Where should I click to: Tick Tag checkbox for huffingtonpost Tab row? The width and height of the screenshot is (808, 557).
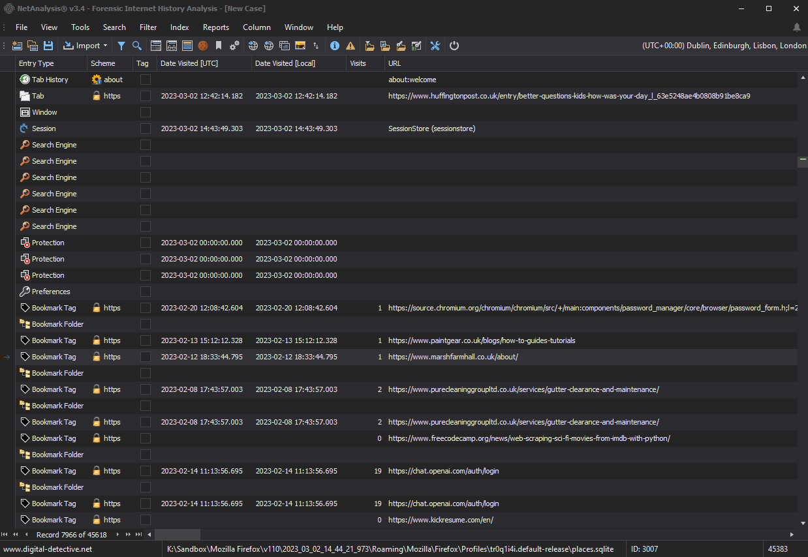[146, 96]
